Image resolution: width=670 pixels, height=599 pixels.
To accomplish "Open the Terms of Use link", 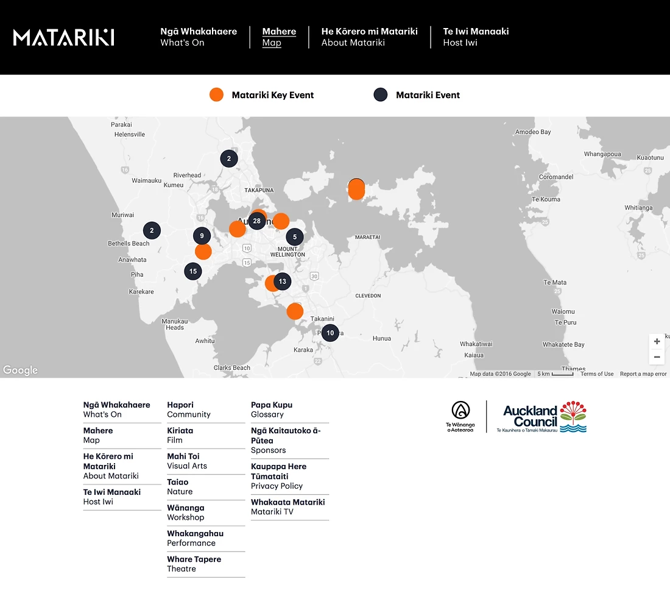I will pyautogui.click(x=597, y=374).
